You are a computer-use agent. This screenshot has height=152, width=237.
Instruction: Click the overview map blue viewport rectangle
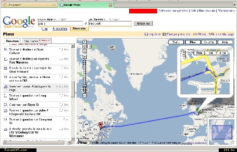tap(222, 132)
